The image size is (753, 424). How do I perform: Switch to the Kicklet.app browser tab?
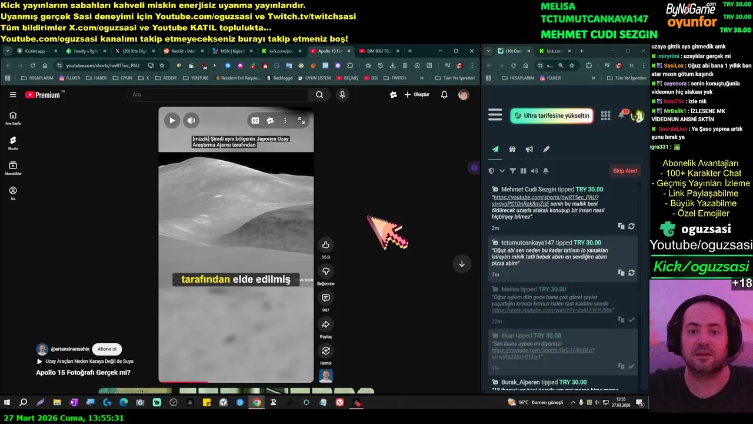tap(36, 51)
